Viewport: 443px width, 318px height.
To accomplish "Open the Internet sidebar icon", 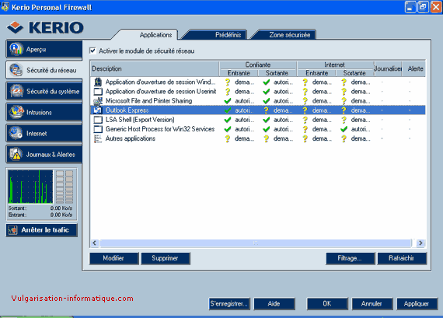I will point(16,133).
